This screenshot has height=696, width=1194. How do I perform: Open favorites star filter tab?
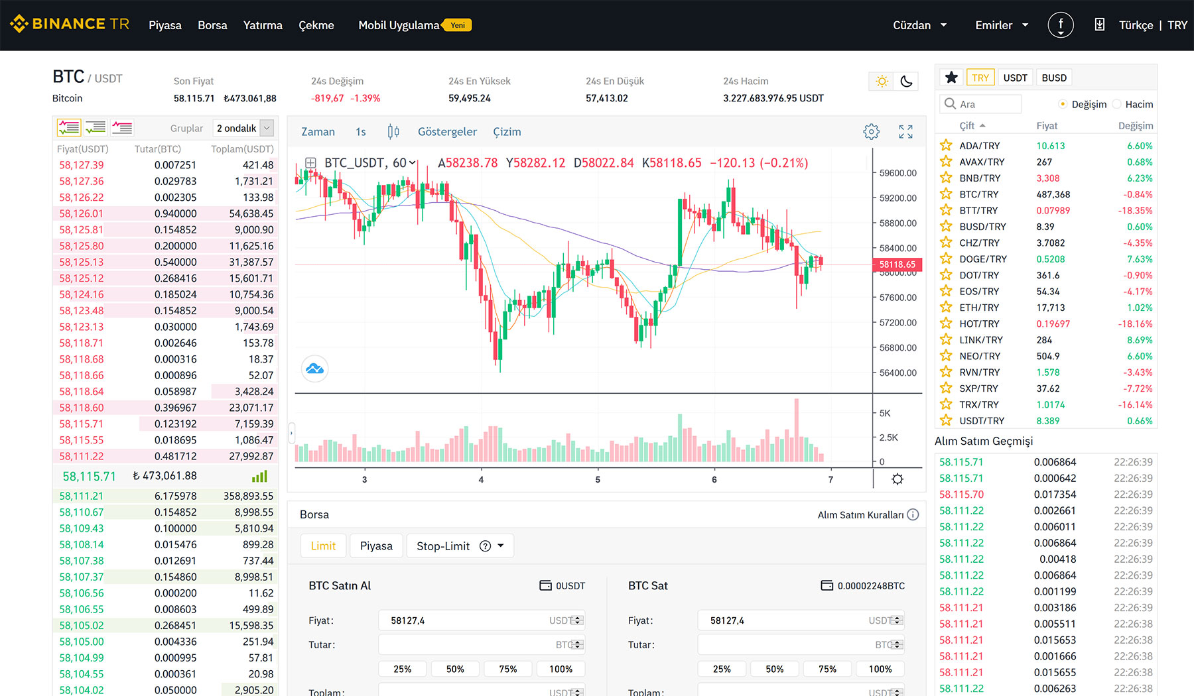pos(951,78)
